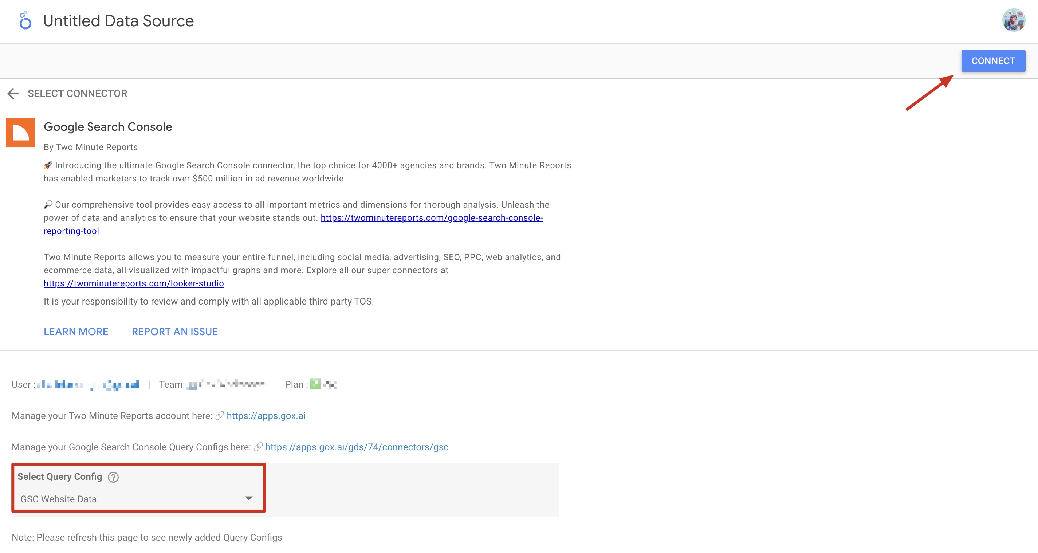Click the third party TOS responsibility sentence
Screen dimensions: 1038x553
[209, 302]
